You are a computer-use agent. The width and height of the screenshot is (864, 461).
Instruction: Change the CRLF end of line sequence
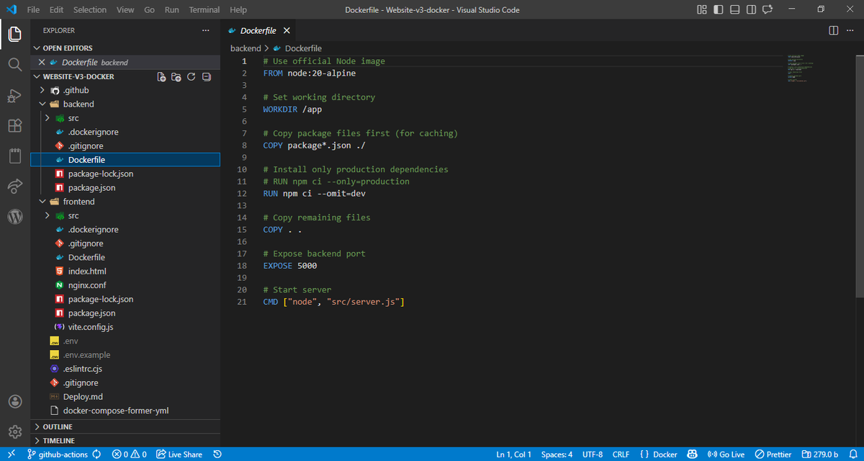click(x=621, y=455)
